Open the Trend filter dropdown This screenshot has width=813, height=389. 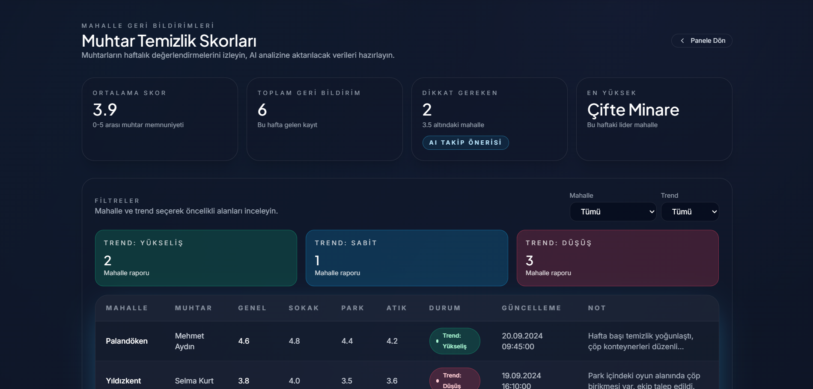tap(689, 212)
